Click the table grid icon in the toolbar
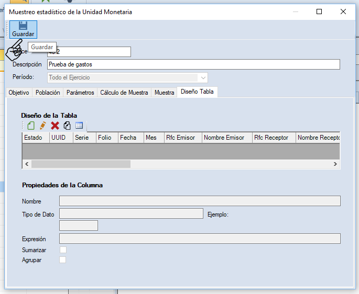Screen dimensions: 359x294 [79, 126]
